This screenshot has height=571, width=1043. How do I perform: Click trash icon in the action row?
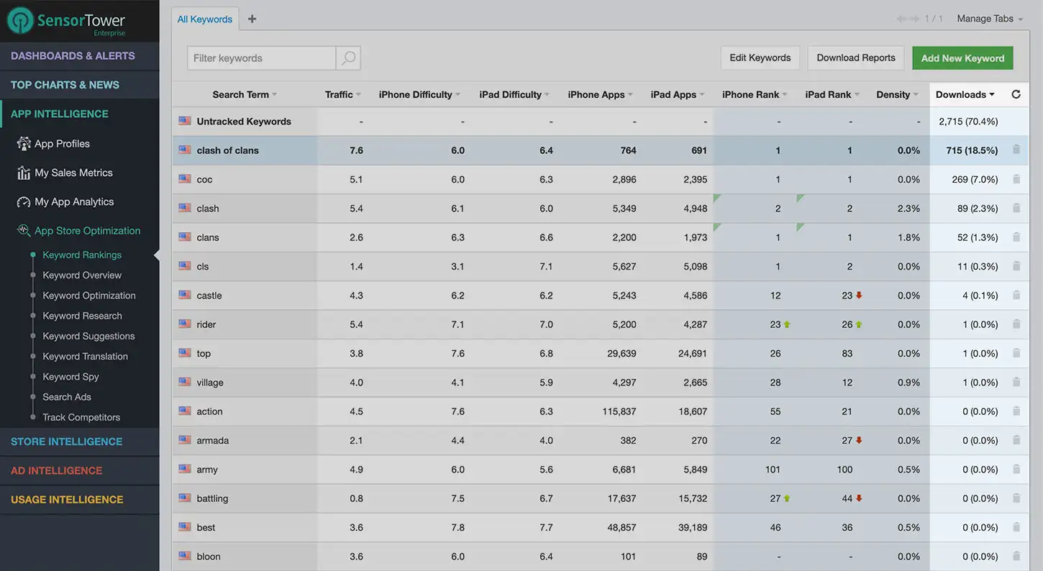point(1016,411)
